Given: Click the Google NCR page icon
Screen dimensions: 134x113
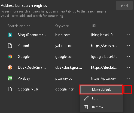Looking at the screenshot, I should pos(10,89).
